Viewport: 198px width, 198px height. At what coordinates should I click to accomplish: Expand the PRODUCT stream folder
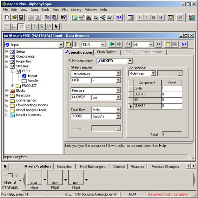[13, 86]
